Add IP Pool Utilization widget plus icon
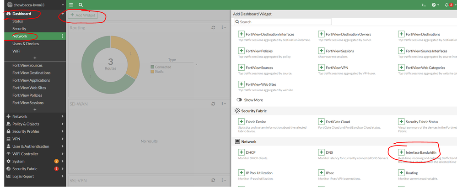 coord(241,172)
